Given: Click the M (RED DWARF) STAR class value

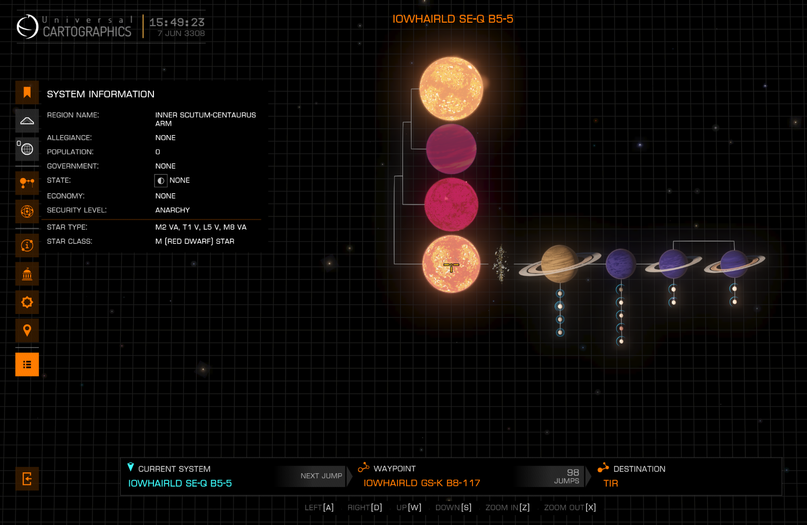Looking at the screenshot, I should pos(195,241).
